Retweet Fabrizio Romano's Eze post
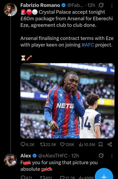The width and height of the screenshot is (118, 179). 48,145
